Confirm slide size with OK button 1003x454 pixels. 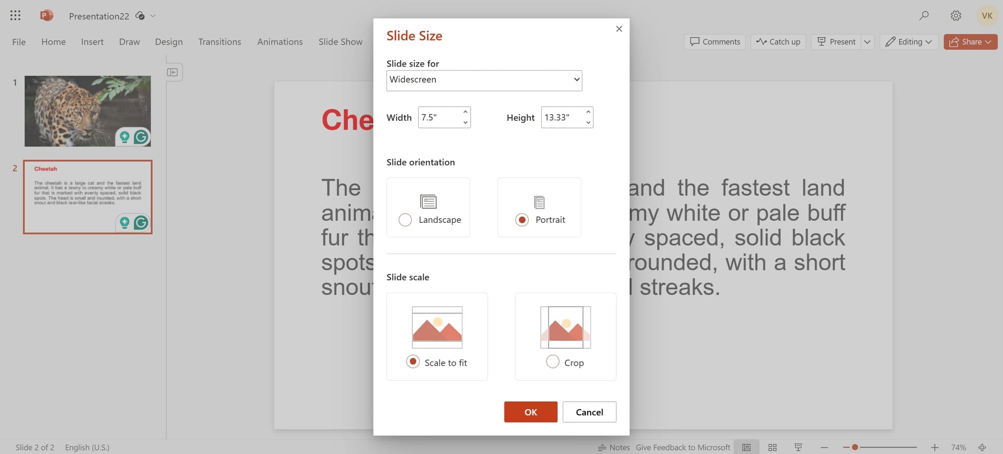(530, 412)
